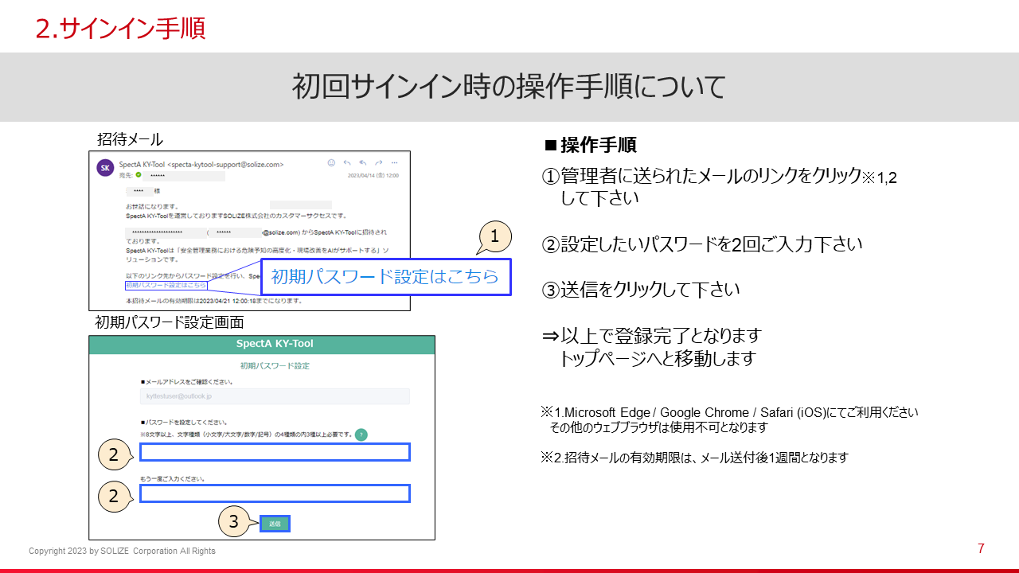Click the purple SK sender avatar
Viewport: 1019px width, 573px height.
pyautogui.click(x=104, y=168)
